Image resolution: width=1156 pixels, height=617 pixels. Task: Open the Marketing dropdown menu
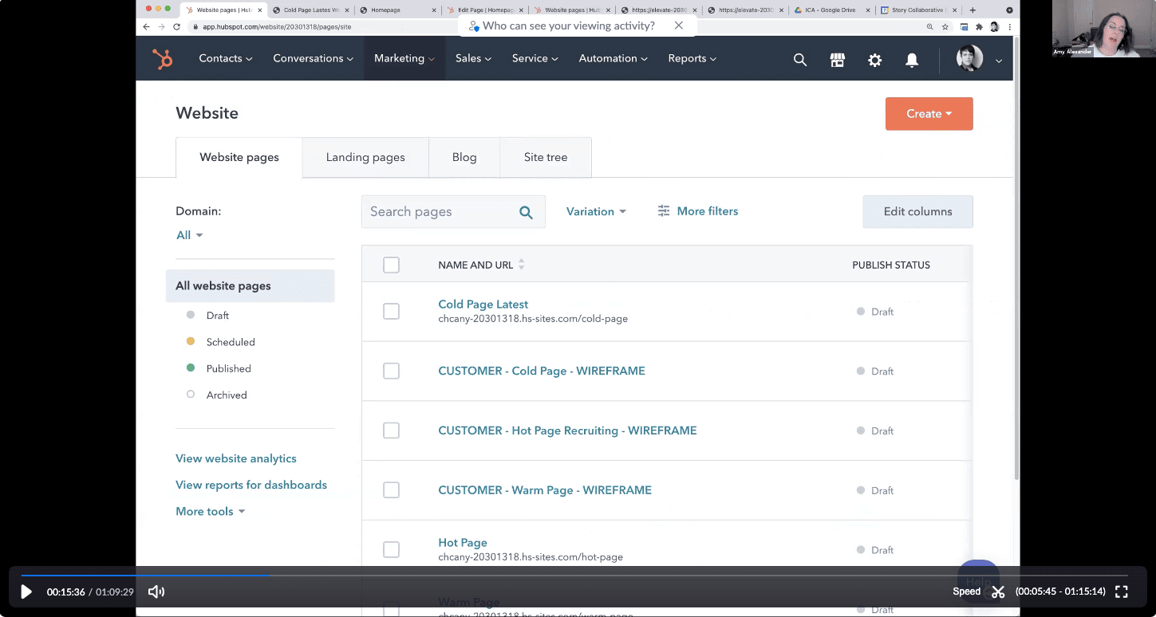(x=404, y=58)
